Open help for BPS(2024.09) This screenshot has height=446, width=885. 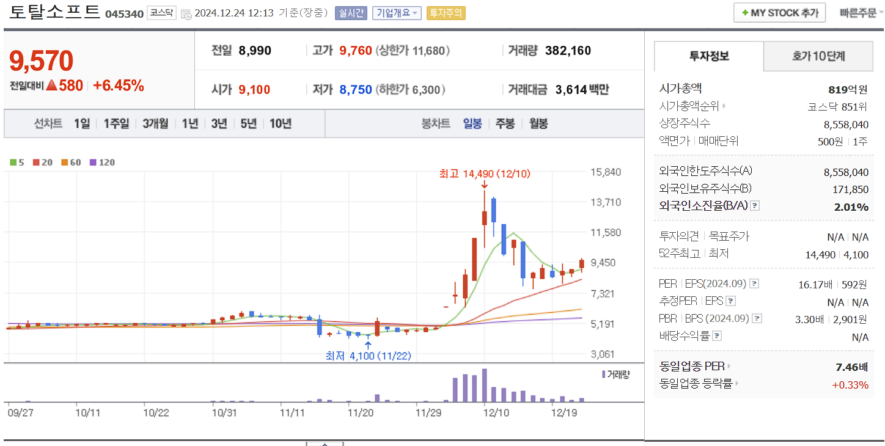(756, 318)
